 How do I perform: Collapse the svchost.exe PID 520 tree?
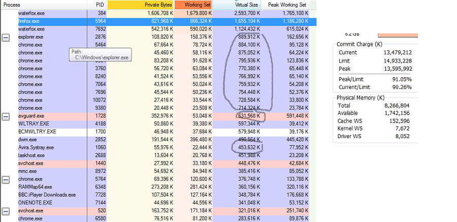point(6,211)
